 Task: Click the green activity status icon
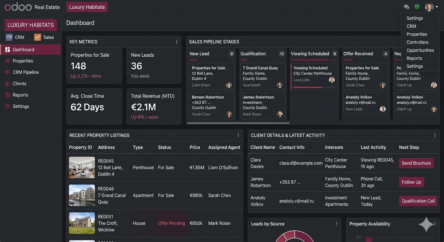click(x=417, y=6)
